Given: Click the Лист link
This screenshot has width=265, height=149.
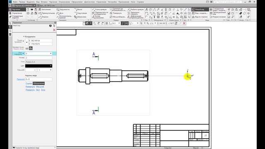Looking at the screenshot, I should [x=38, y=90].
